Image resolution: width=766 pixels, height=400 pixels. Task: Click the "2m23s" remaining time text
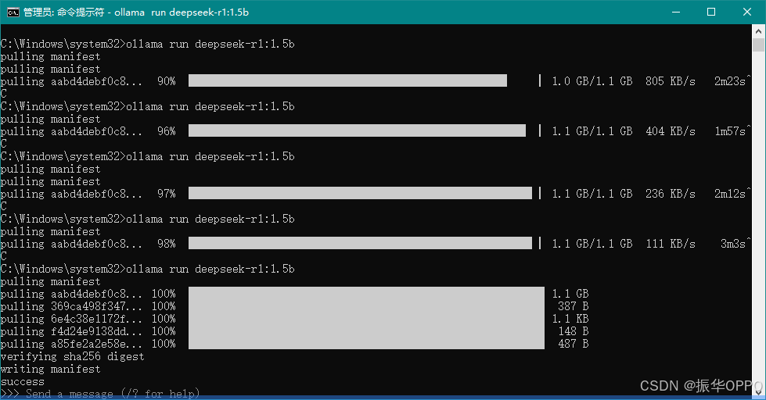tap(730, 81)
